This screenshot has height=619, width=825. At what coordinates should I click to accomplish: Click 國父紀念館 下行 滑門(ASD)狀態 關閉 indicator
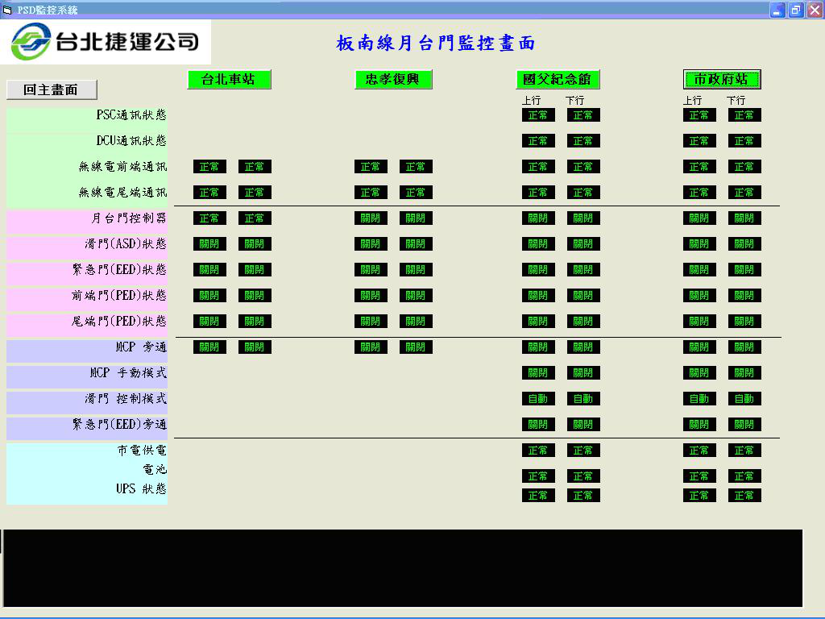pos(583,243)
